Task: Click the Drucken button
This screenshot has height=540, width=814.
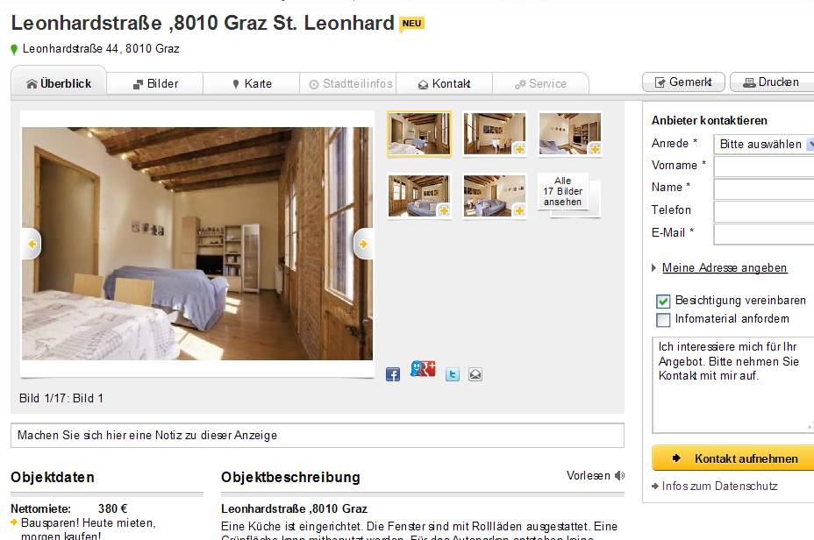Action: [x=772, y=82]
